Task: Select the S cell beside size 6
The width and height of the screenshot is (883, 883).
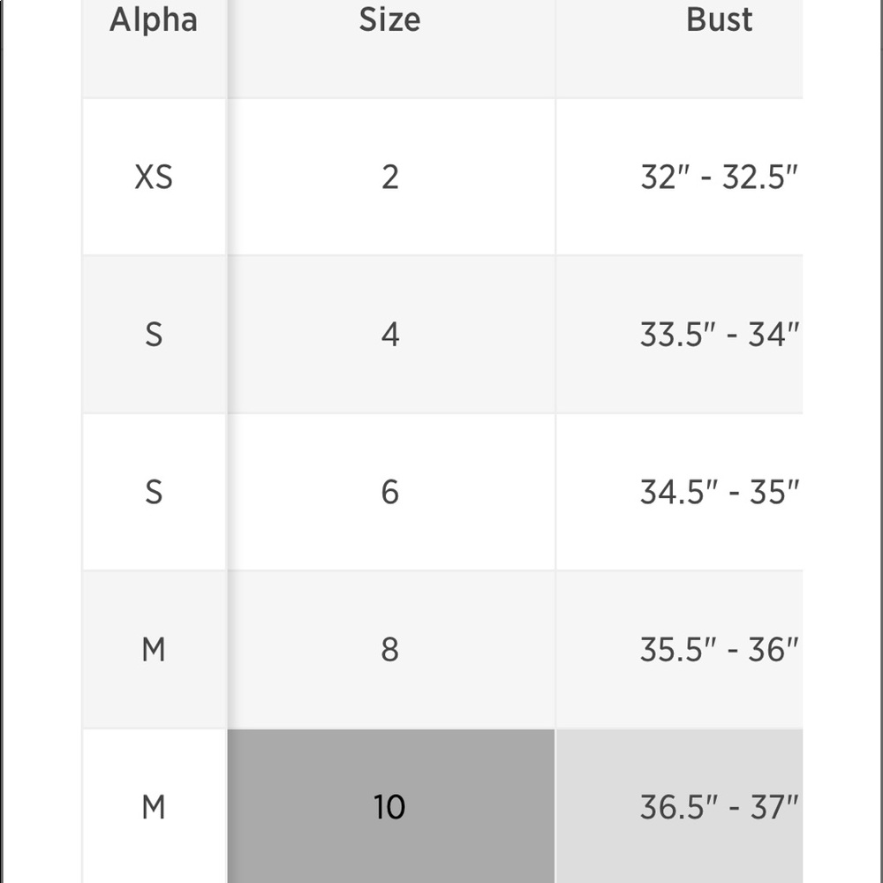Action: click(x=154, y=492)
